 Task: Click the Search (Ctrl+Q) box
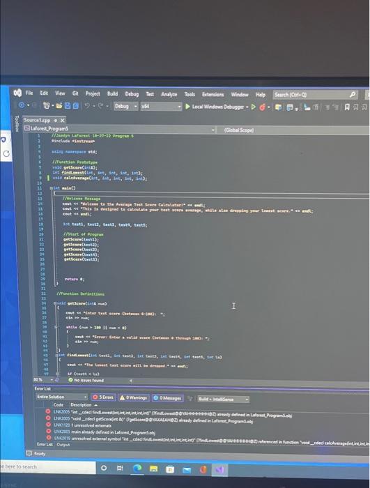(315, 95)
